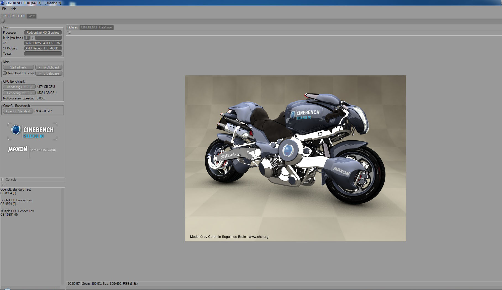Click 'Single CPU Render Test' console line
The width and height of the screenshot is (502, 290).
tap(16, 200)
